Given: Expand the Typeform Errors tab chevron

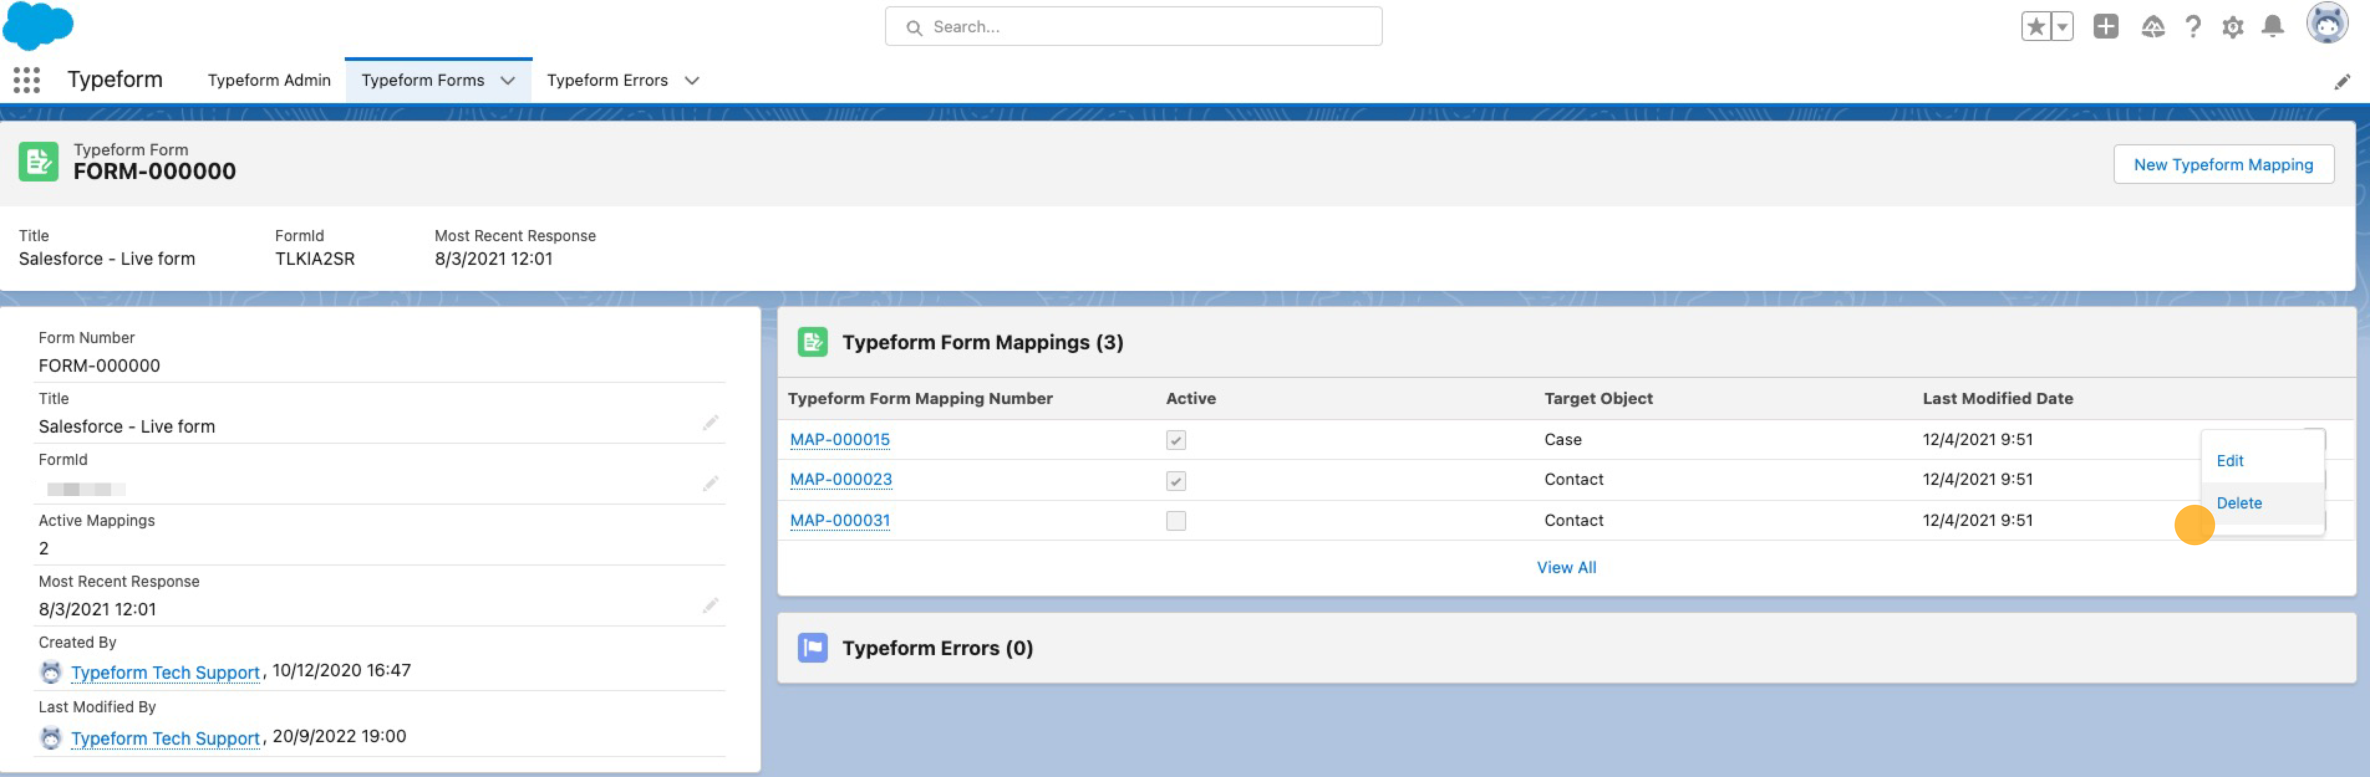Looking at the screenshot, I should 692,81.
